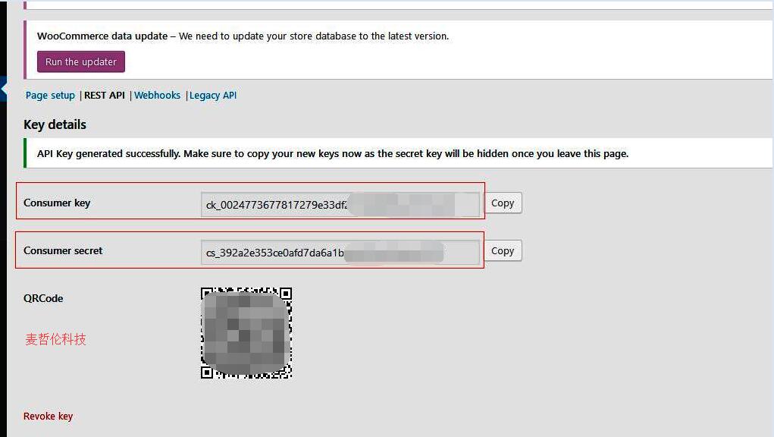Go to the Webhooks section
The width and height of the screenshot is (774, 437).
click(x=158, y=96)
